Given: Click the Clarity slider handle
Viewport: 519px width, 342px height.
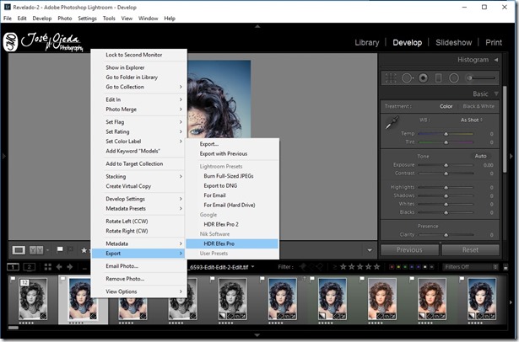Looking at the screenshot, I should tap(446, 235).
